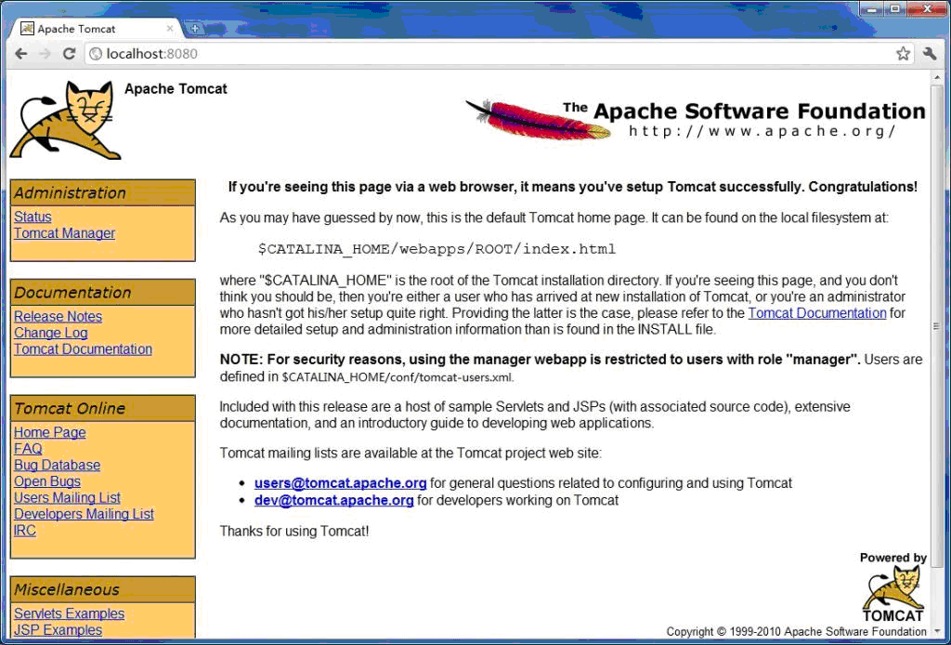Open the Users Mailing List link
Viewport: 951px width, 645px height.
(67, 497)
